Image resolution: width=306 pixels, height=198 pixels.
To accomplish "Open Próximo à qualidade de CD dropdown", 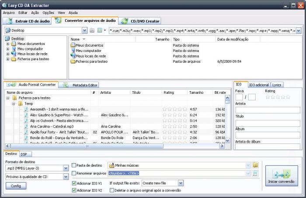I will [66, 177].
